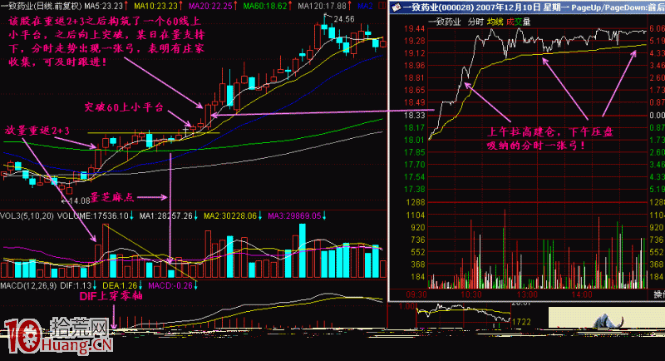Select the 一致药业(日线.前复权) chart title
The image size is (665, 361).
tap(41, 6)
